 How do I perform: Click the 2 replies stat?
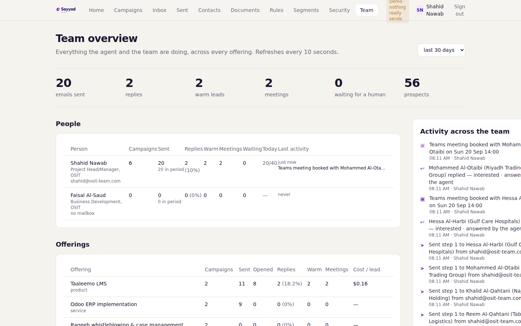click(x=134, y=87)
